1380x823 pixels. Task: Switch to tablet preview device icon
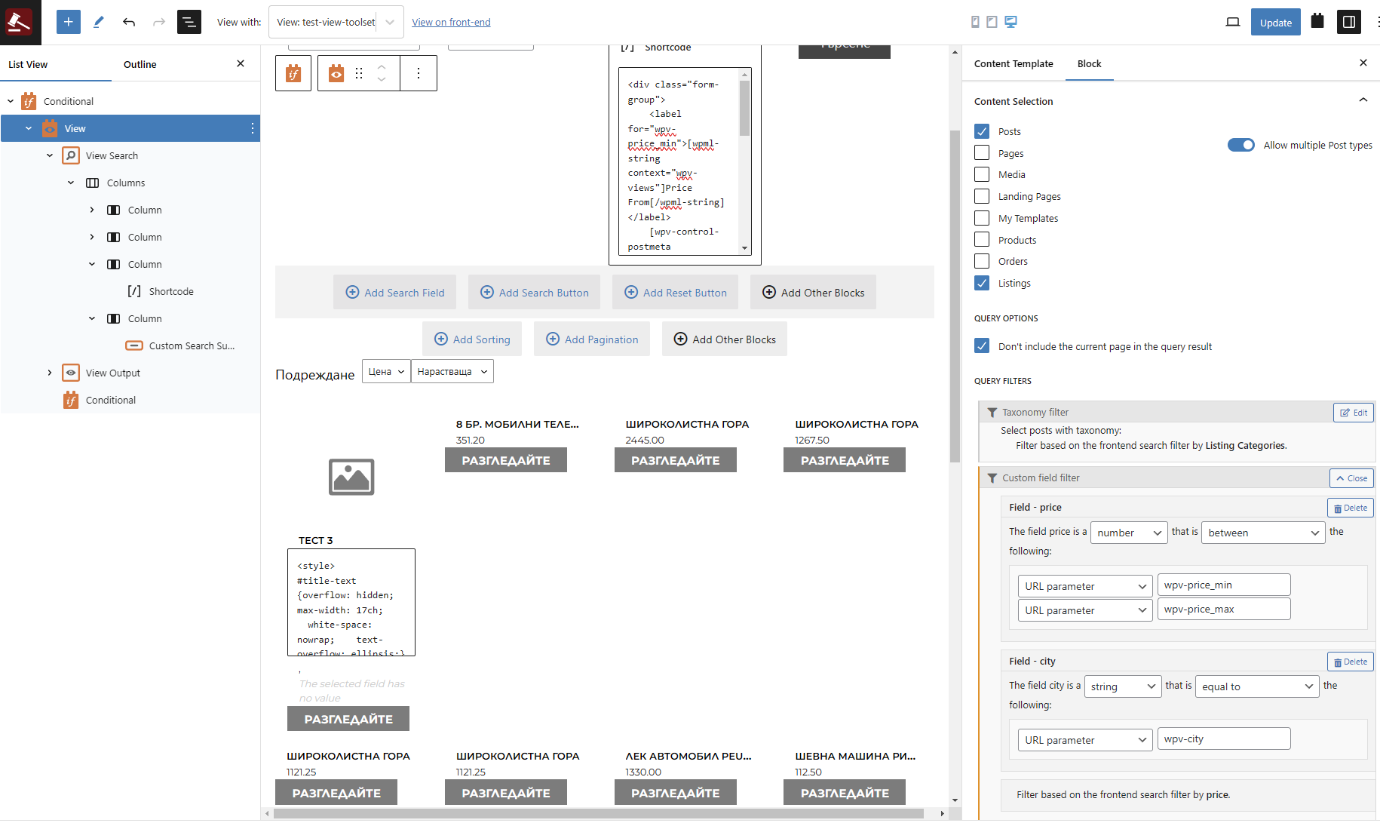click(992, 22)
